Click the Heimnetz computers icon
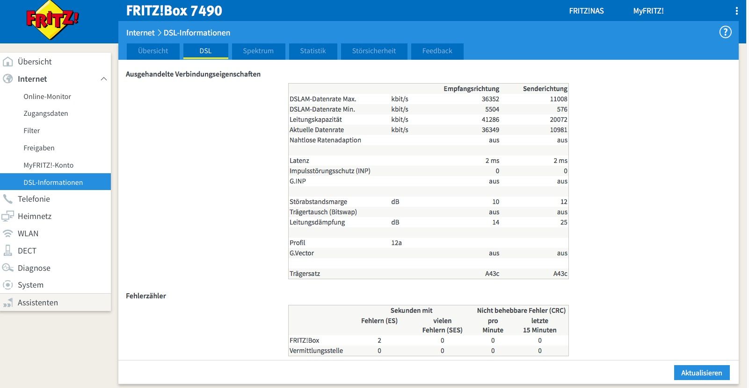Image resolution: width=749 pixels, height=388 pixels. click(8, 216)
